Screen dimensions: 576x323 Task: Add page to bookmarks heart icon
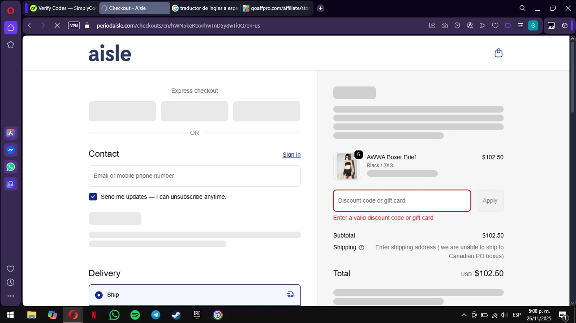click(495, 26)
